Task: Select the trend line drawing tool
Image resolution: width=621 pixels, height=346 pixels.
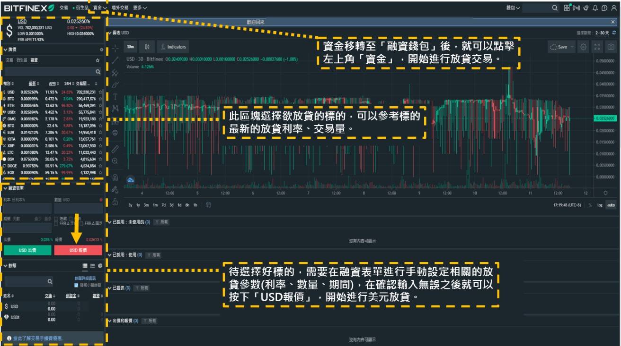Action: tap(115, 60)
